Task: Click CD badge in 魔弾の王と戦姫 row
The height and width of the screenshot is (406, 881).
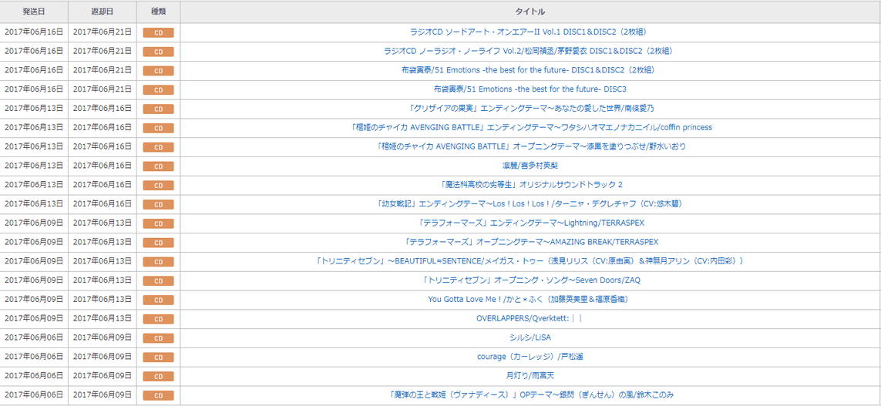Action: tap(159, 396)
